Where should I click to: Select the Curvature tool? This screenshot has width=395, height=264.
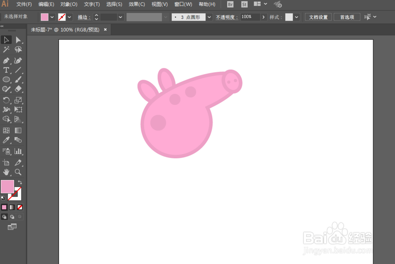click(x=18, y=60)
